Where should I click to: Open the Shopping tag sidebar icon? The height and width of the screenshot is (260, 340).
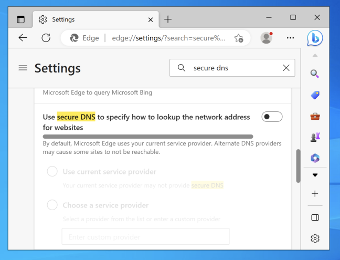[x=315, y=95]
